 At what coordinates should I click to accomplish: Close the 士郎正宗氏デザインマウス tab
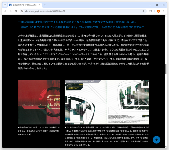(x=40, y=5)
